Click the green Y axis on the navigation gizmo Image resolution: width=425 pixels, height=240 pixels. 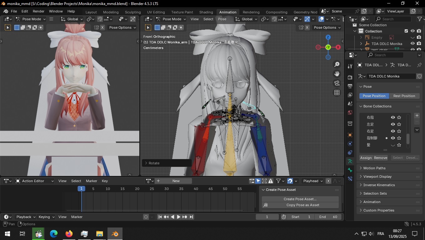point(328,47)
